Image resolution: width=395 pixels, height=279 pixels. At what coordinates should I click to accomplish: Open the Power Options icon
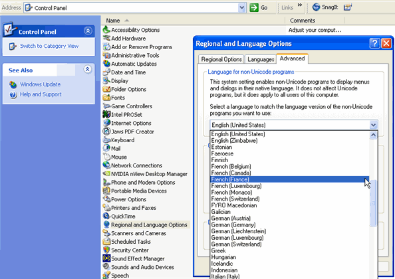(106, 199)
